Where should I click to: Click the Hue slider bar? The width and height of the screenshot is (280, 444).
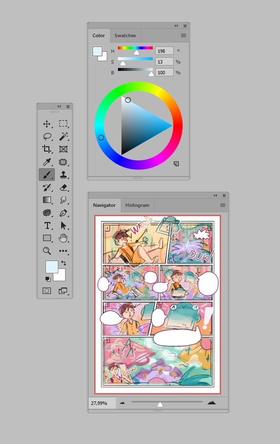click(x=135, y=48)
